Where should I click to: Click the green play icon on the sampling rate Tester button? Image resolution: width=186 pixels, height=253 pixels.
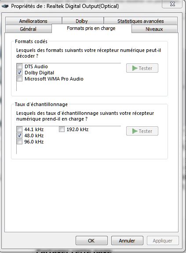click(x=135, y=131)
